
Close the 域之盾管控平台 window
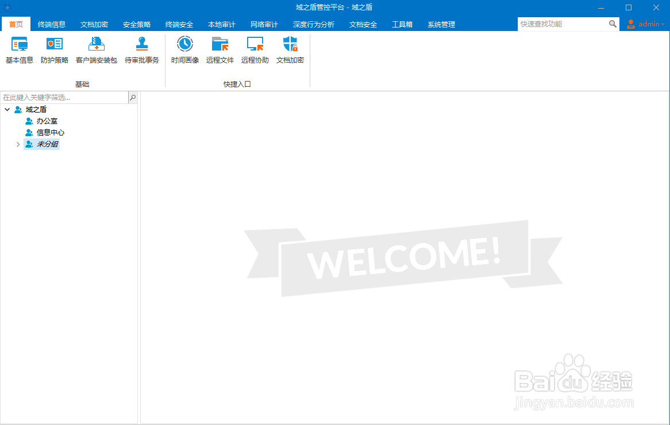pos(656,7)
